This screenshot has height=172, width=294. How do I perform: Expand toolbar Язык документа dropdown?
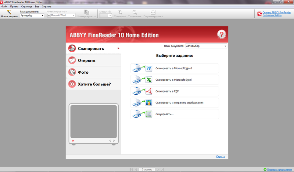click(x=32, y=15)
